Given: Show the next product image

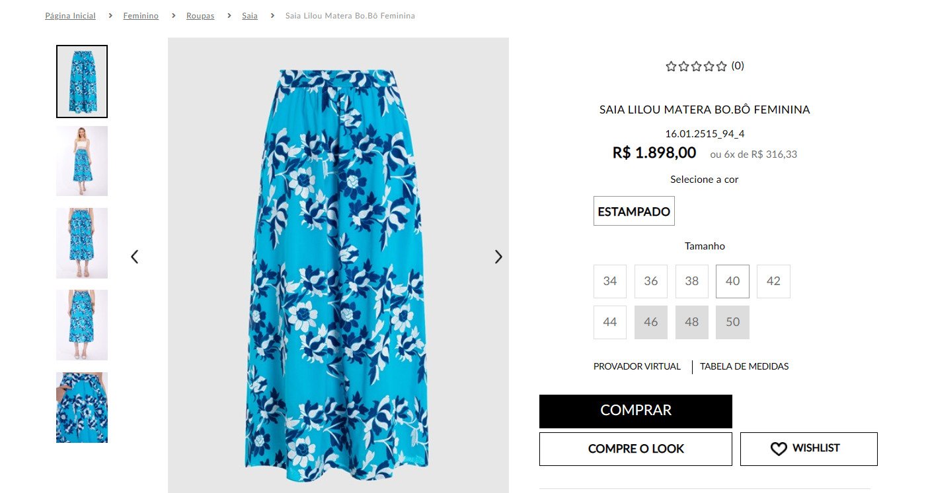Looking at the screenshot, I should click(x=498, y=257).
